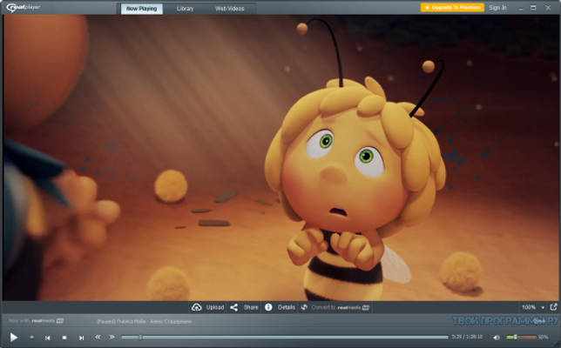This screenshot has height=348, width=561.
Task: Click the Upgrade to Premium button
Action: pos(452,8)
